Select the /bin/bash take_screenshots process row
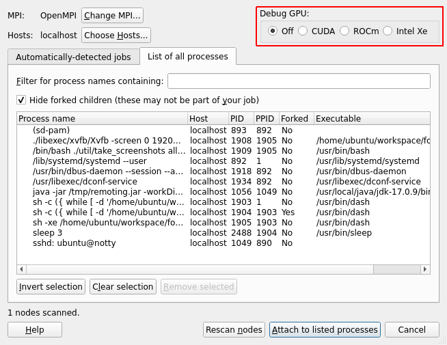Screen dimensions: 447x345 point(223,151)
